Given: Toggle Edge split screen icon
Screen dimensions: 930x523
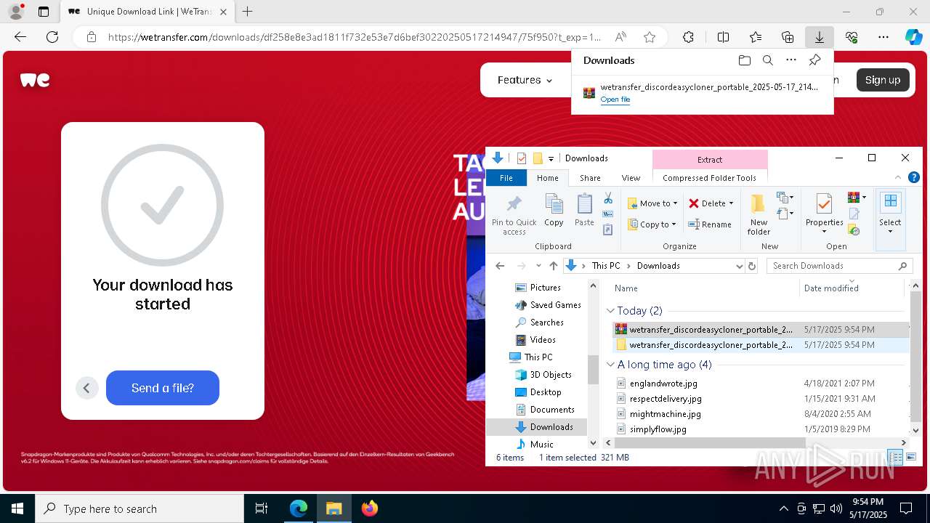Looking at the screenshot, I should click(723, 37).
